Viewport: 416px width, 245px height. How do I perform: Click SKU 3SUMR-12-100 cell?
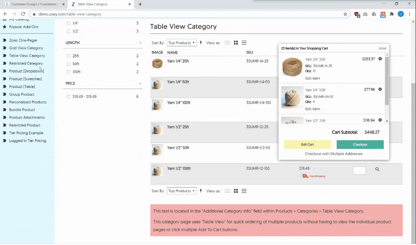(x=258, y=169)
